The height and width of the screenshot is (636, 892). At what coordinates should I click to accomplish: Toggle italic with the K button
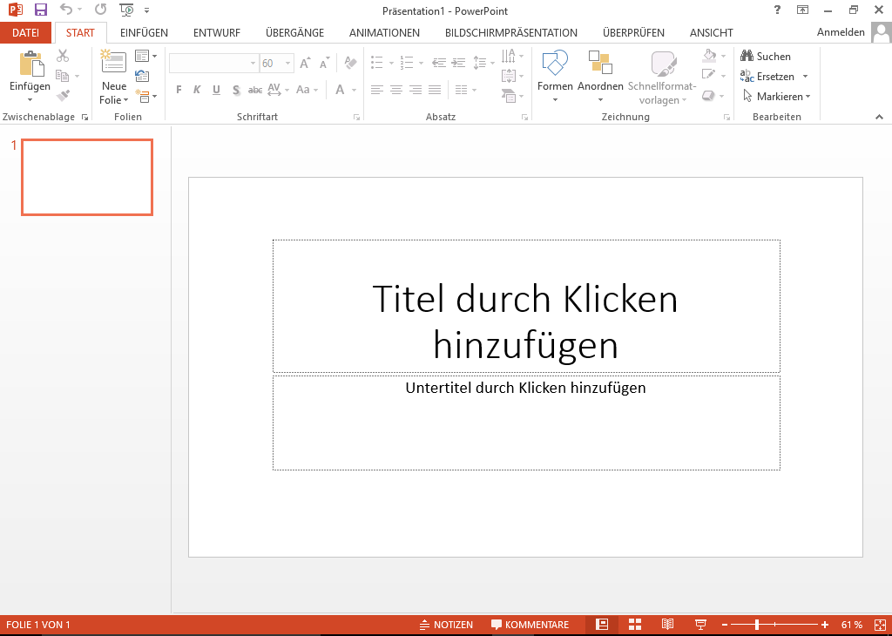pos(197,89)
